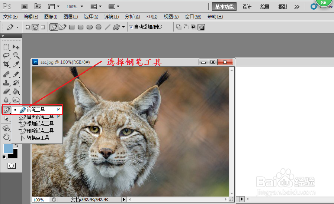Screen dimensions: 334x204
Task: Enable Fill Pixels mode in options bar
Action: click(43, 27)
